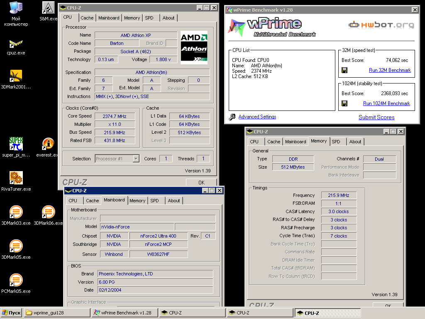Close the wPrime Benchmark window
The width and height of the screenshot is (425, 319).
click(415, 10)
